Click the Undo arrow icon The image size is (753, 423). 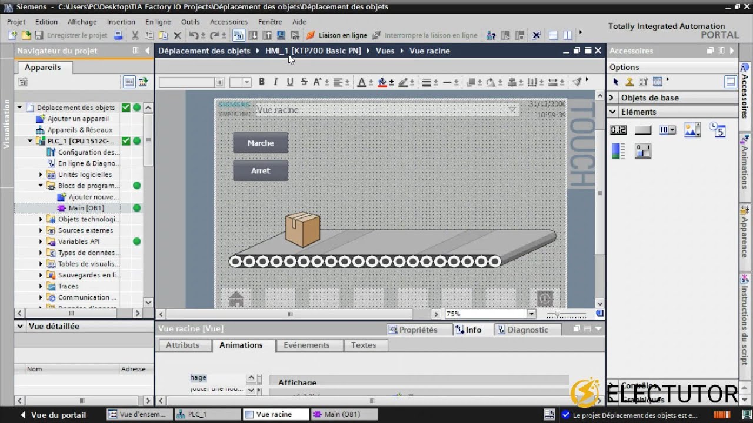pyautogui.click(x=193, y=35)
